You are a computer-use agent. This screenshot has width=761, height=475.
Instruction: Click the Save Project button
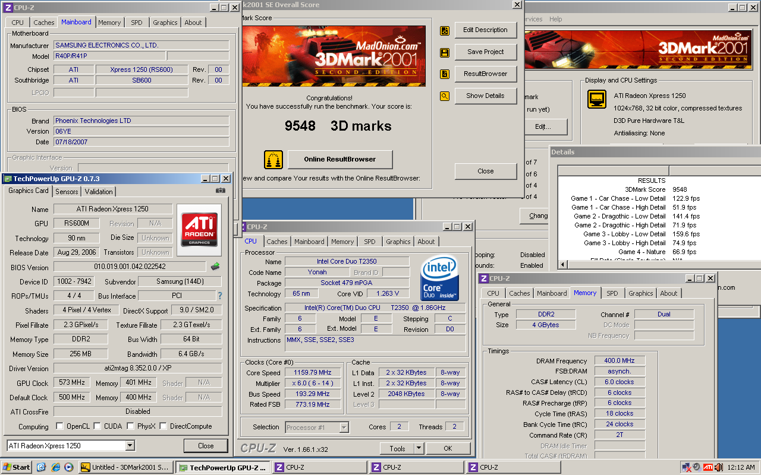(x=486, y=52)
